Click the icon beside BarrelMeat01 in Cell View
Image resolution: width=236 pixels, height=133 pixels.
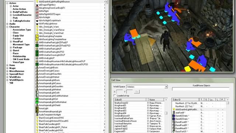(174, 128)
